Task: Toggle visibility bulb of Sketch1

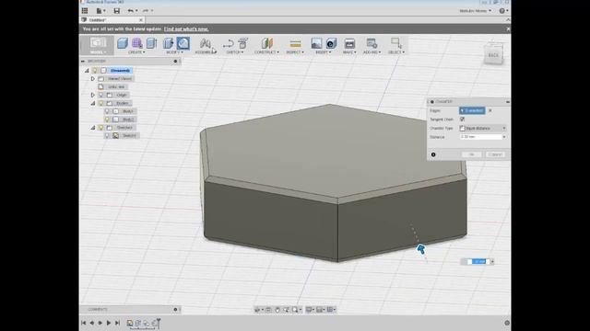Action: click(107, 135)
